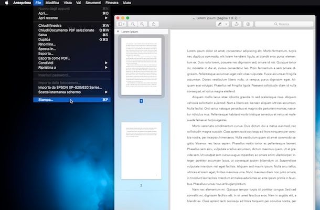The height and width of the screenshot is (210, 320).
Task: Click the zoom in magnifier icon
Action: pyautogui.click(x=142, y=24)
